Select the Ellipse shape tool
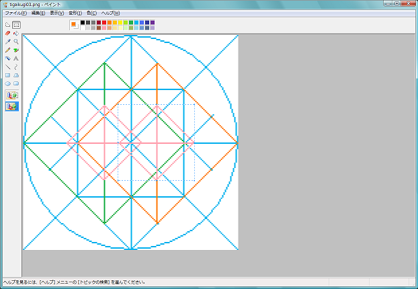This screenshot has width=418, height=289. pyautogui.click(x=8, y=84)
